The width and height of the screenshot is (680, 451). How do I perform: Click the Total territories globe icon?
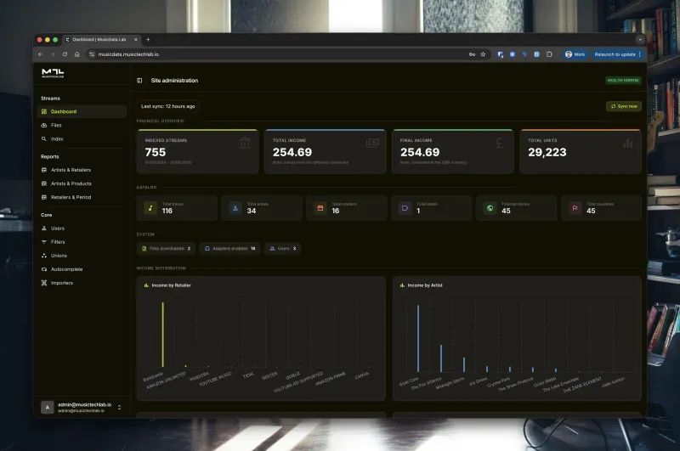[490, 208]
